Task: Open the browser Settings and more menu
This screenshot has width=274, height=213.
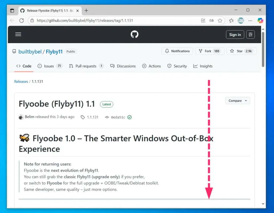Action: (x=250, y=20)
